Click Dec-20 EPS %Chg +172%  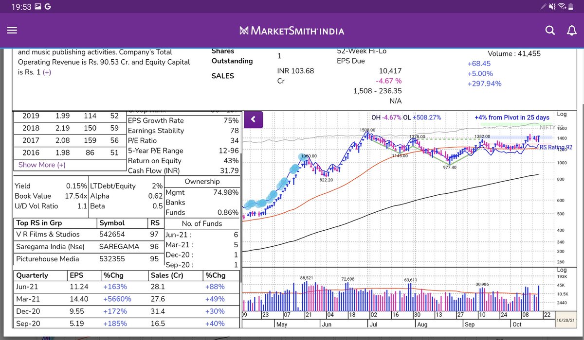click(114, 311)
